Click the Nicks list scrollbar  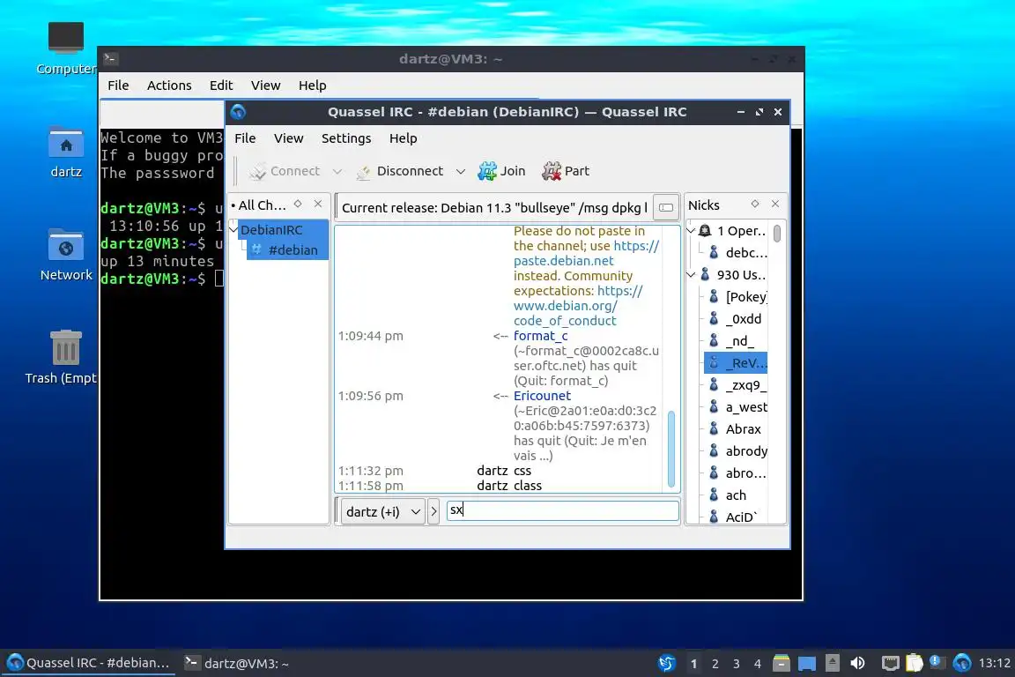pyautogui.click(x=777, y=234)
